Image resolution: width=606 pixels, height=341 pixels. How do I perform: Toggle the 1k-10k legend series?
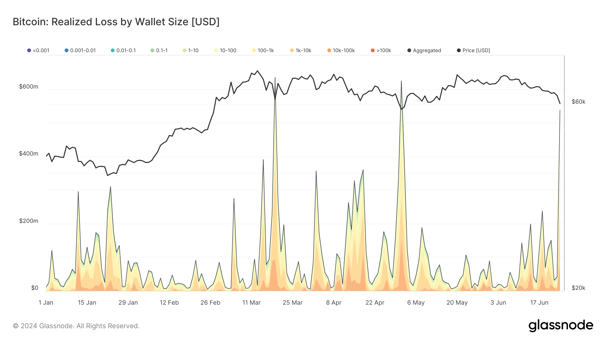point(301,50)
